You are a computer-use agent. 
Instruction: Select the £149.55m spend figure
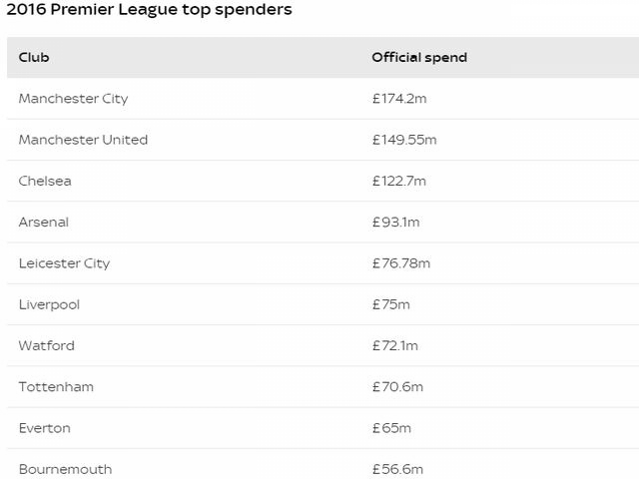point(404,140)
